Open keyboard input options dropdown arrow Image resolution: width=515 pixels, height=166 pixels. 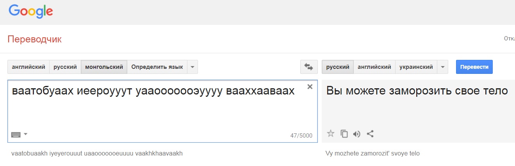26,134
